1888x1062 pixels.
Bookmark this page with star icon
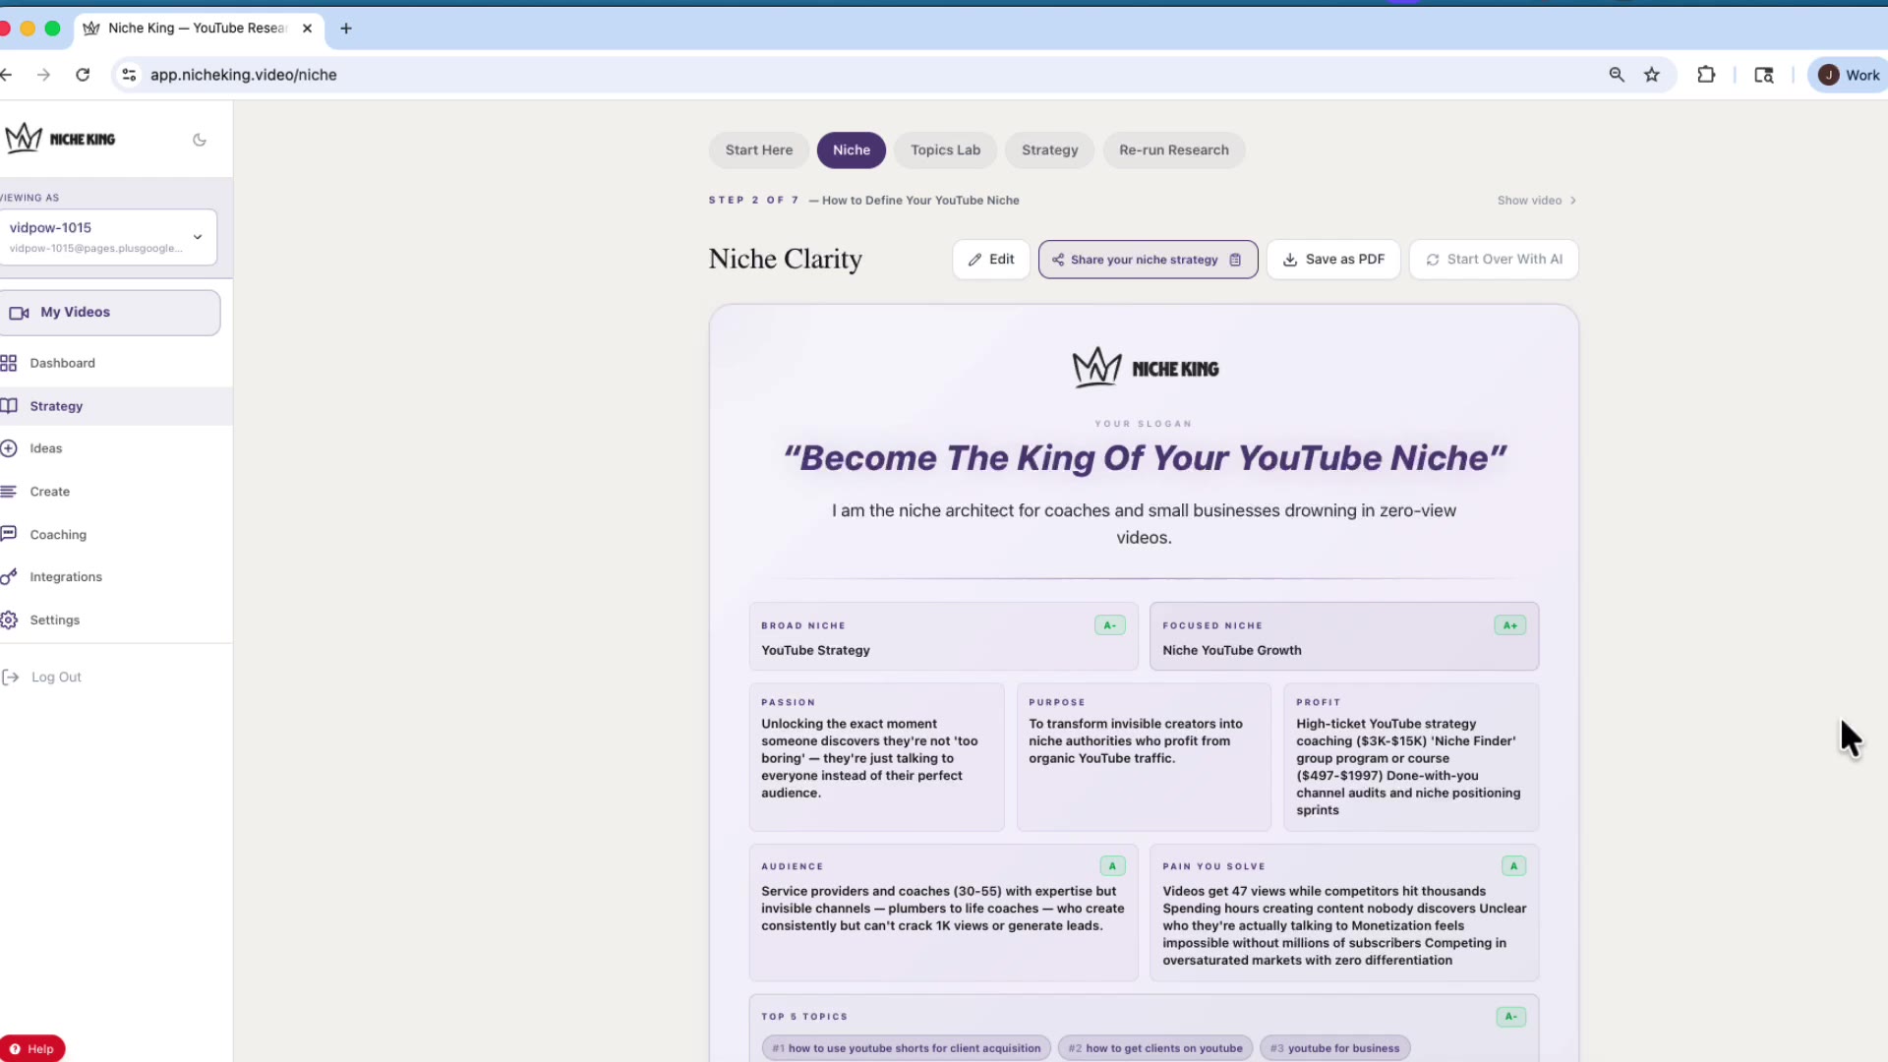(x=1652, y=75)
